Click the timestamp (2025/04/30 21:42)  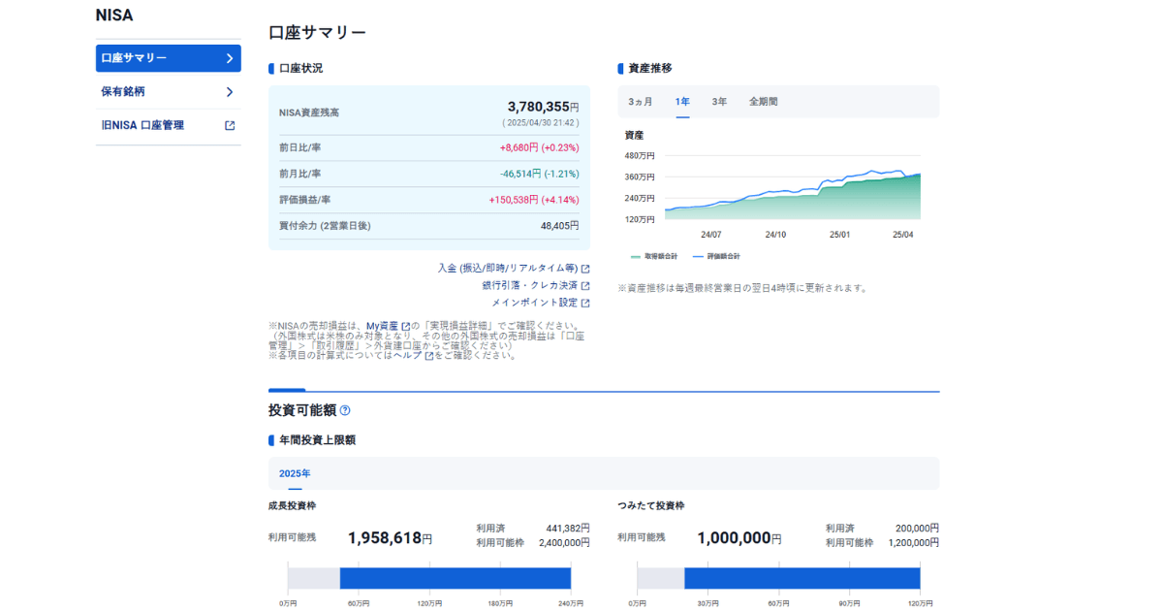[541, 123]
